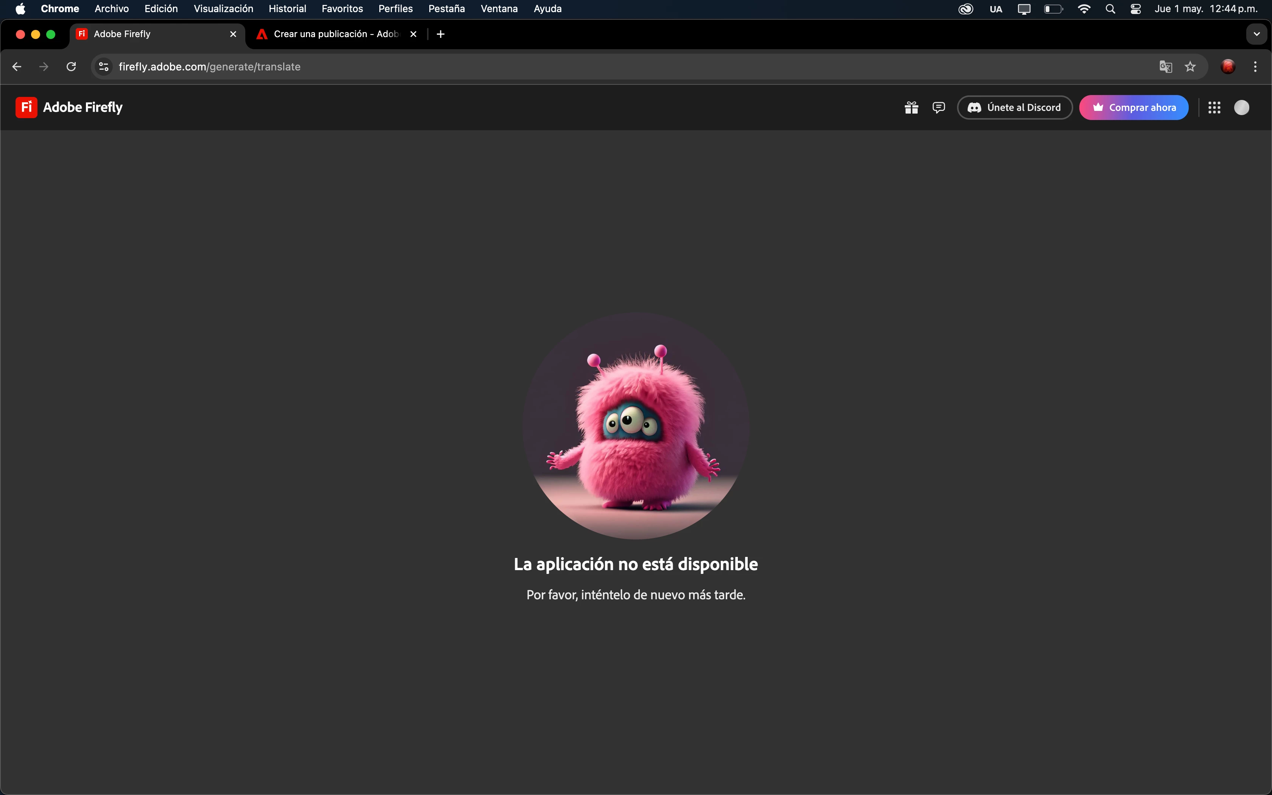Screen dimensions: 1272x795
Task: View site information icon in address bar
Action: 104,67
